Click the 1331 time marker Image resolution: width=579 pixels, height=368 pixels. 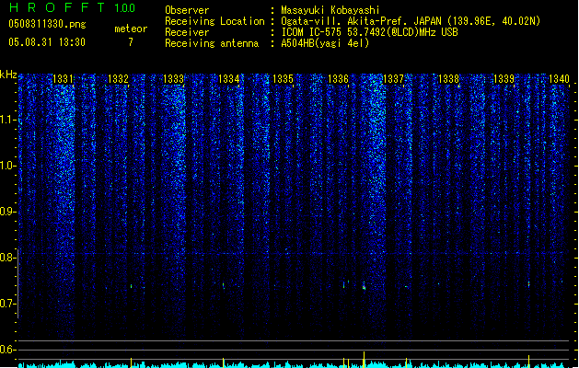(63, 79)
